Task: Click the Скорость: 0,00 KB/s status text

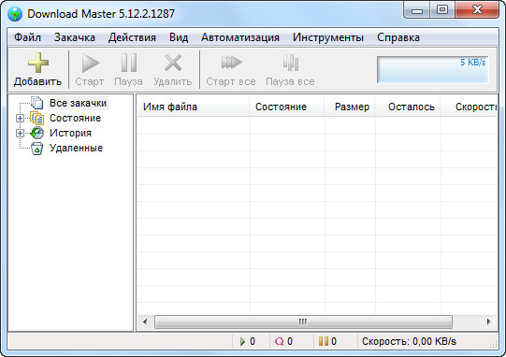Action: (x=409, y=341)
